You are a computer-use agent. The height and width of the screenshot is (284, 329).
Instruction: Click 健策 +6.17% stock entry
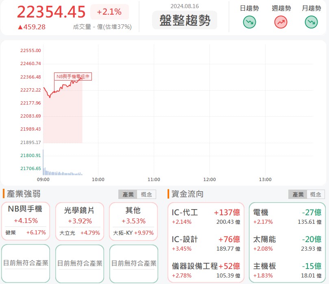(26, 233)
